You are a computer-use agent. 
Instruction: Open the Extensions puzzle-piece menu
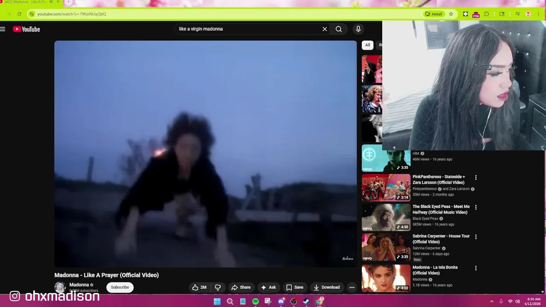point(487,14)
